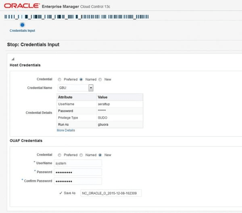
Task: Click the GBU credential name field
Action: [x=73, y=88]
